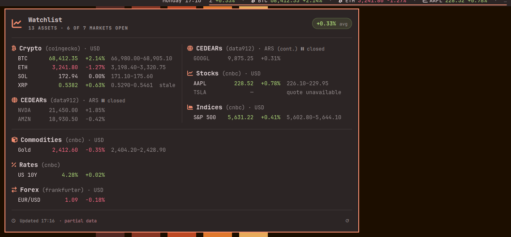Click the SOL price 172.94
The width and height of the screenshot is (511, 237).
pyautogui.click(x=68, y=76)
